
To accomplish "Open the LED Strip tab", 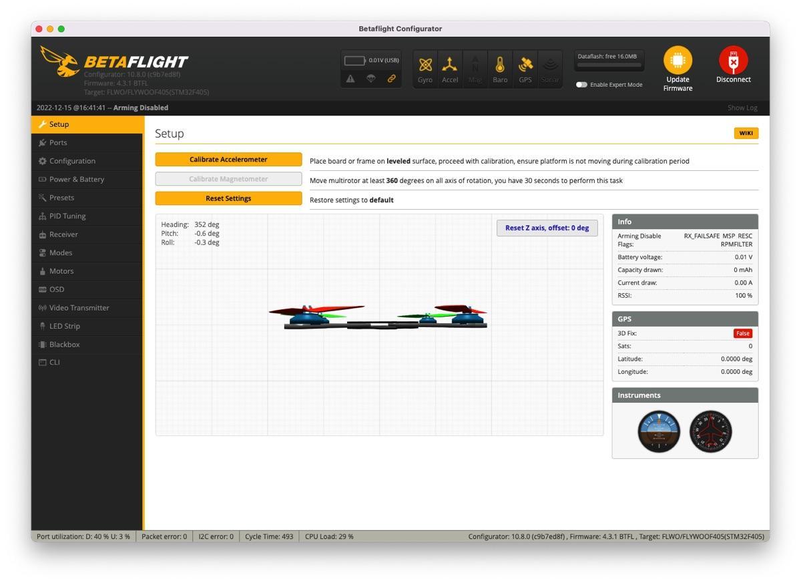I will pyautogui.click(x=87, y=326).
